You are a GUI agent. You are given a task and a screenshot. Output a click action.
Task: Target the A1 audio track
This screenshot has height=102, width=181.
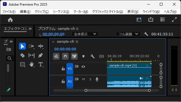coord(70,81)
